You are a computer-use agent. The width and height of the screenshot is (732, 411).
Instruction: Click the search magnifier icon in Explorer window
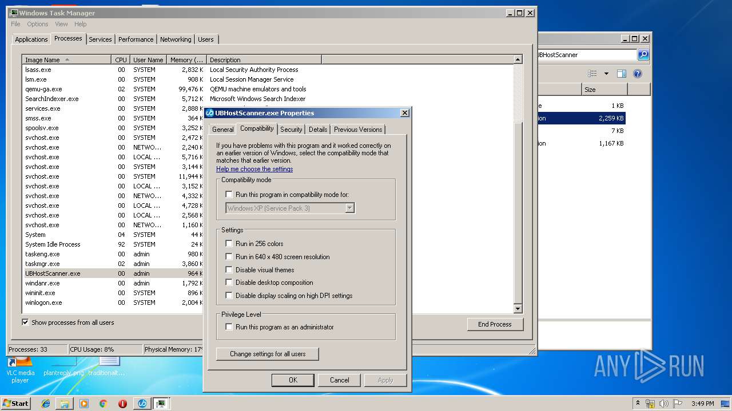(x=643, y=55)
